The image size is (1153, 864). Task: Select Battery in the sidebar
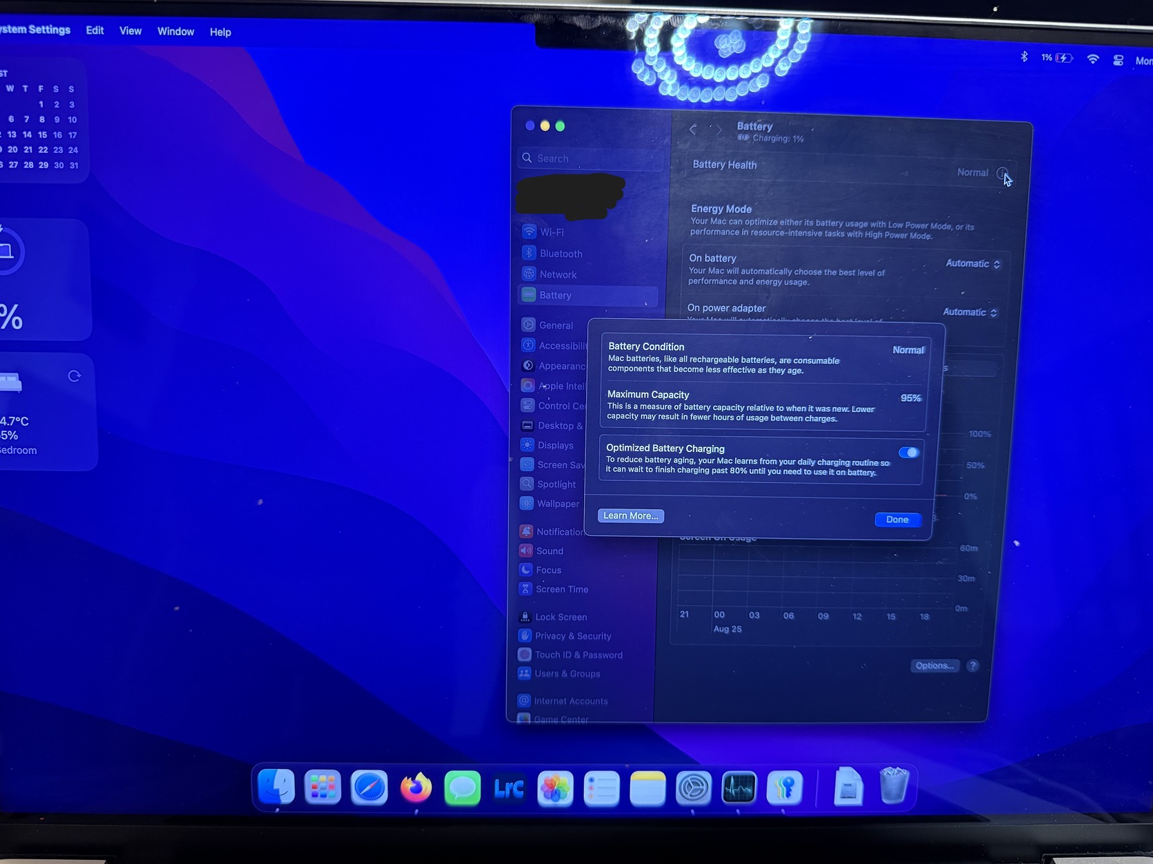point(588,296)
